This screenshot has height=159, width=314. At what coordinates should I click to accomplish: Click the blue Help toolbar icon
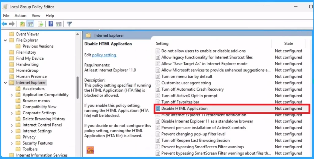51,24
